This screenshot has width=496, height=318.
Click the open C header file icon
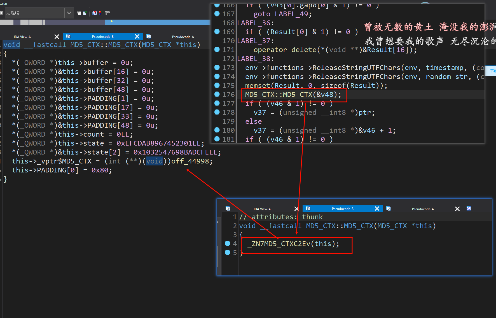click(x=79, y=13)
